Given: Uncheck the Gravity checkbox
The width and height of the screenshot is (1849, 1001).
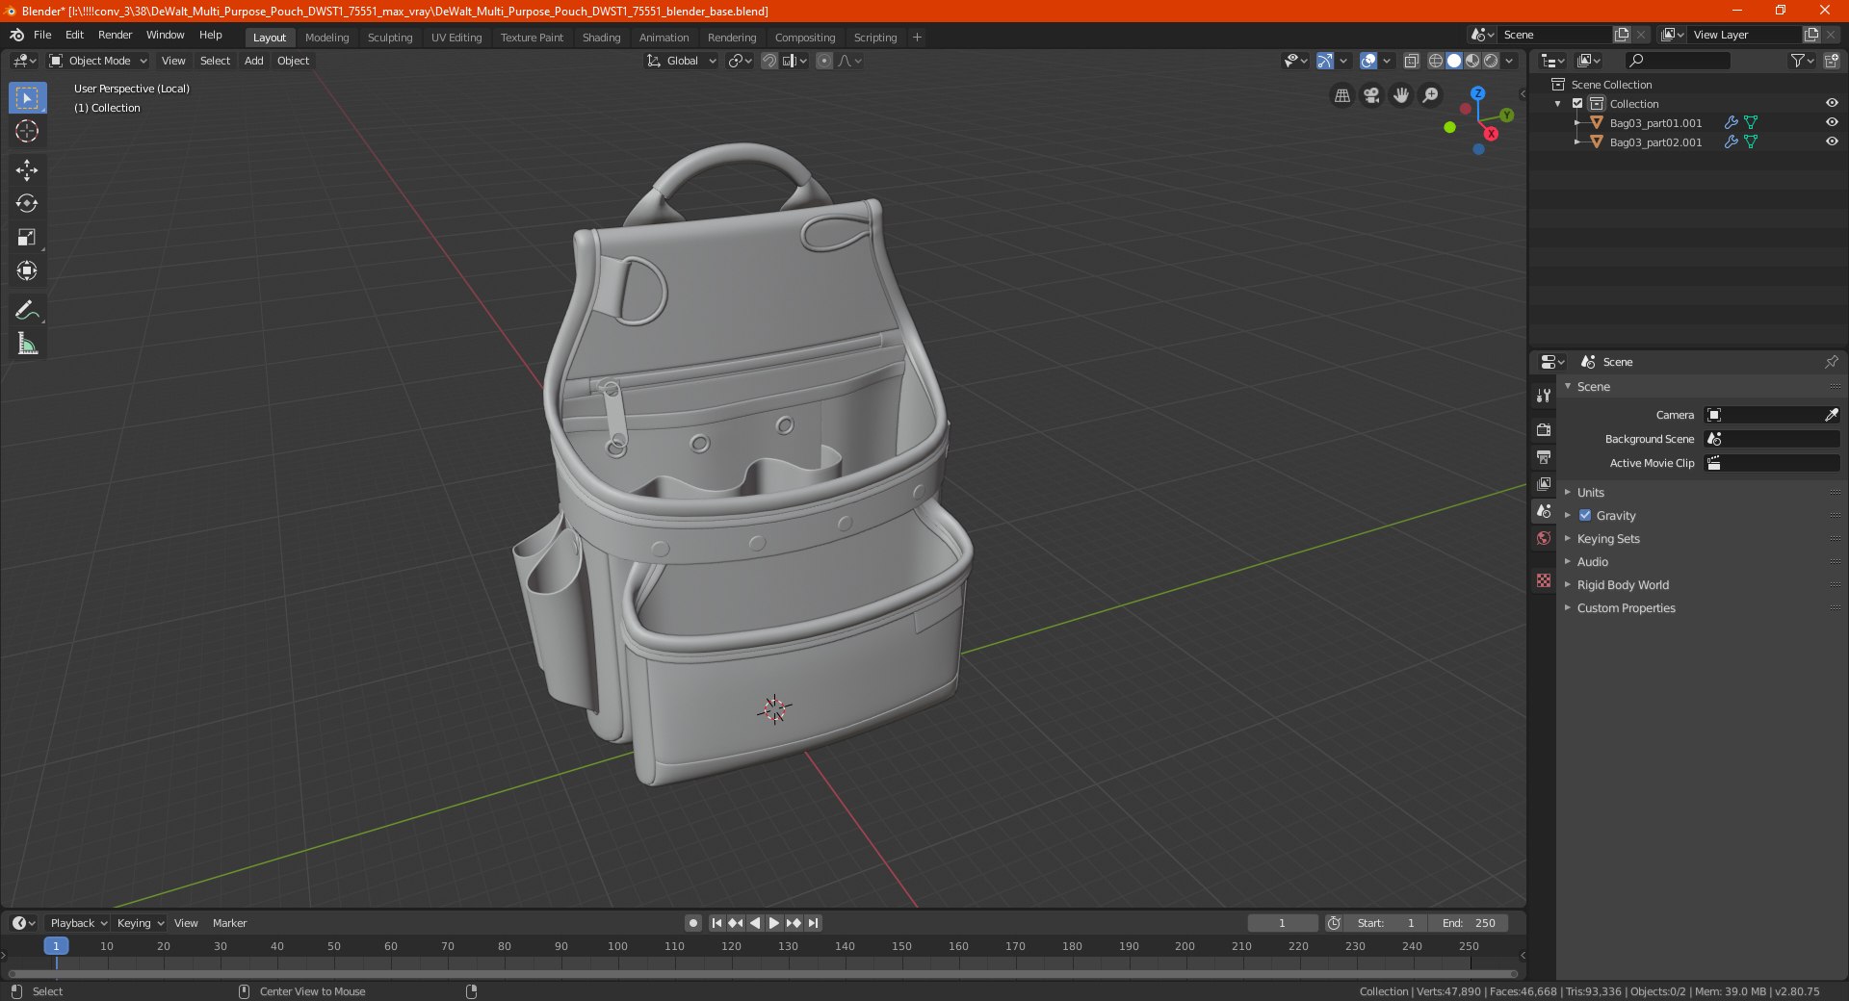Looking at the screenshot, I should click(1585, 515).
